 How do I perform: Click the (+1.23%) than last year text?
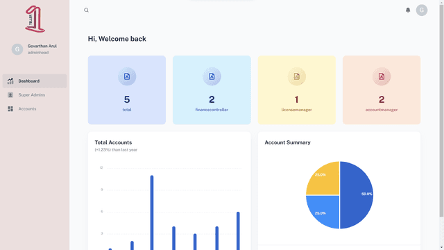(x=116, y=150)
